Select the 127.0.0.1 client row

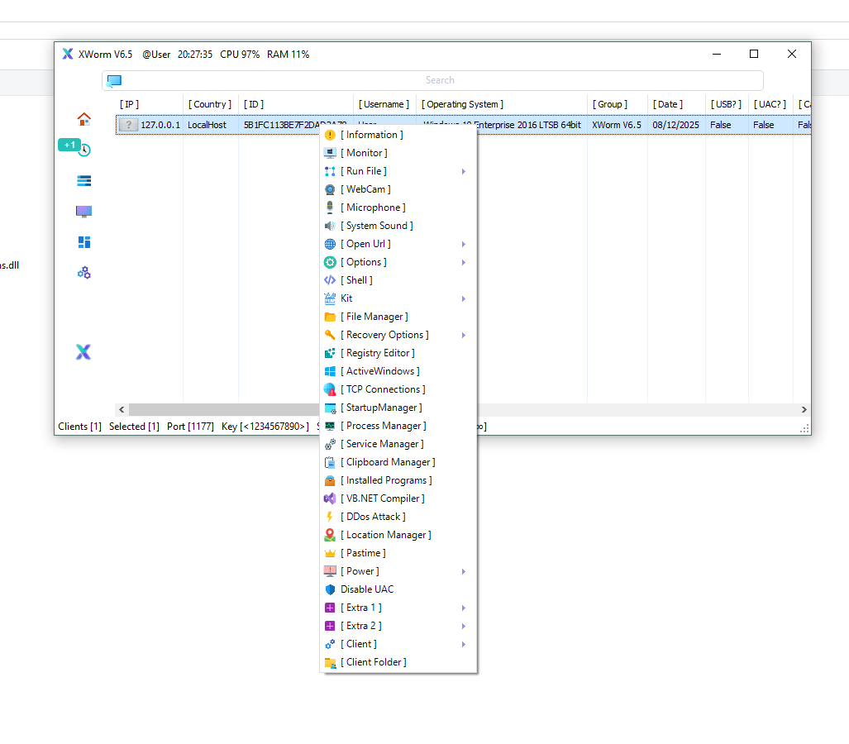click(x=207, y=124)
